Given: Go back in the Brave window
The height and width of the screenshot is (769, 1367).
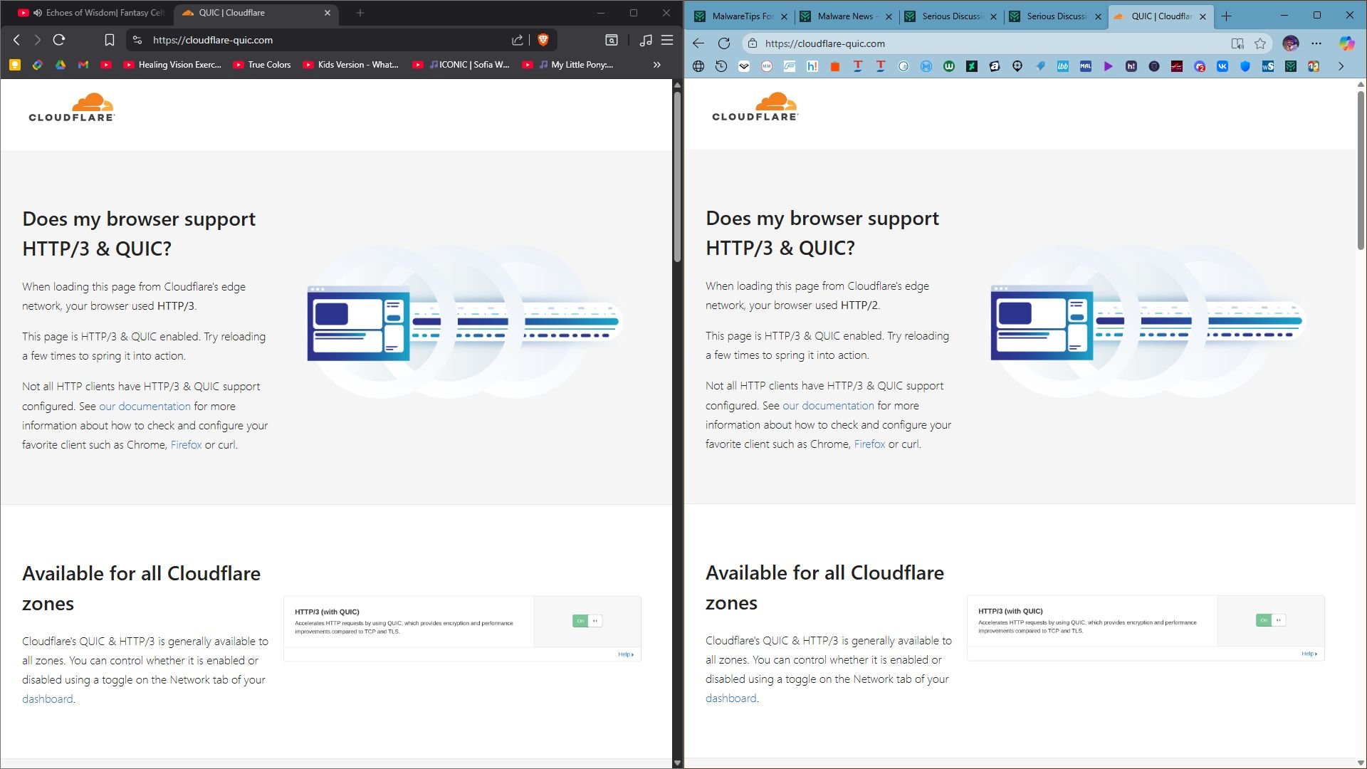Looking at the screenshot, I should [x=16, y=41].
